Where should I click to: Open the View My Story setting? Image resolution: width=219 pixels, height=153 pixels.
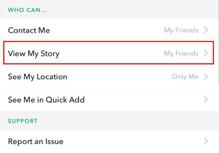pos(109,53)
